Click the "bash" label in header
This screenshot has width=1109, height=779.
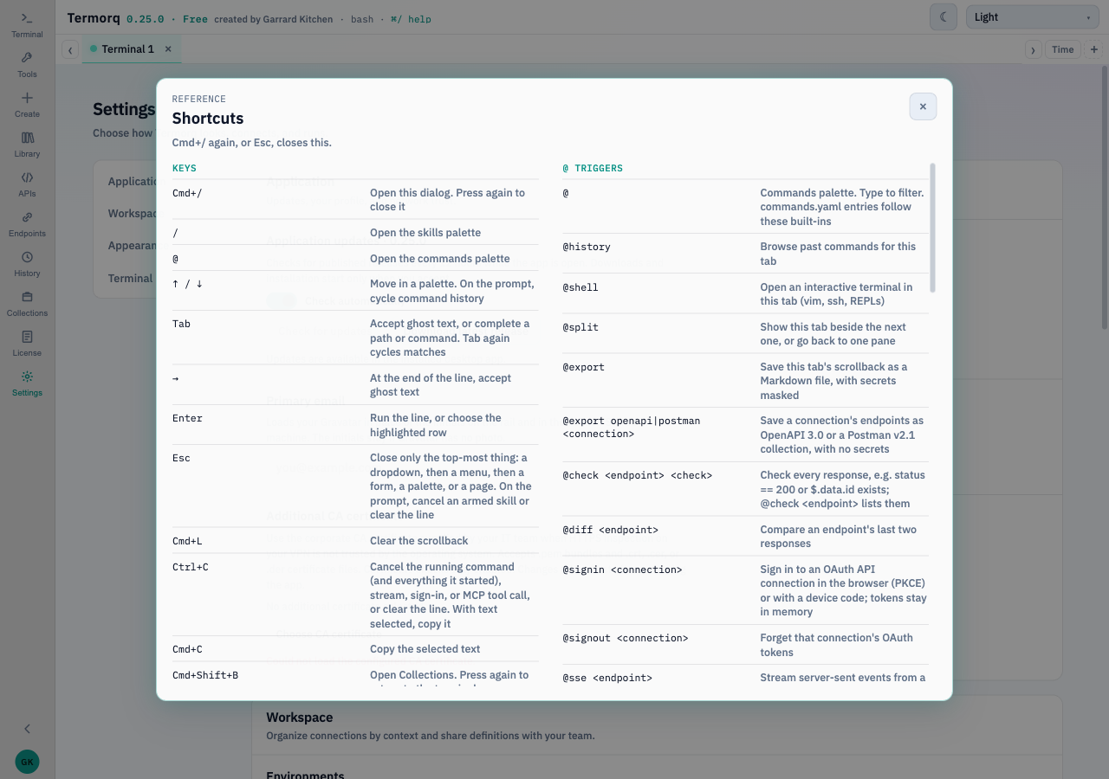(362, 19)
